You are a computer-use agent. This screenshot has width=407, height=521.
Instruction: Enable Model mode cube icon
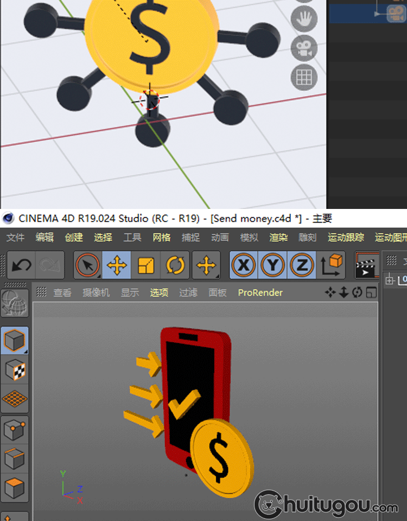15,340
